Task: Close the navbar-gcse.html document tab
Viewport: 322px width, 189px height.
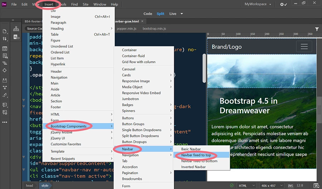Action: [142, 21]
